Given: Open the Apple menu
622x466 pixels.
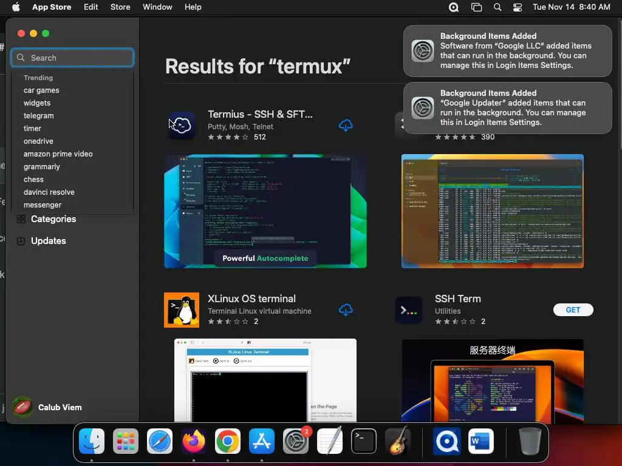Looking at the screenshot, I should 16,7.
